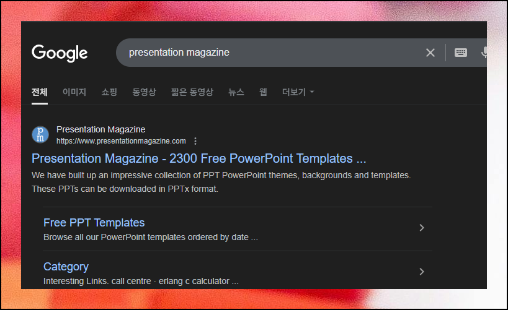Click the Presentation Magazine site name

pyautogui.click(x=100, y=129)
